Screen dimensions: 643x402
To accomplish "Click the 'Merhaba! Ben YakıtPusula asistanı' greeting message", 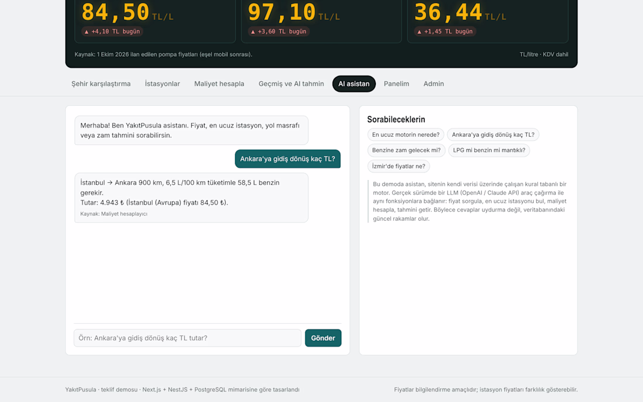I will pos(191,130).
